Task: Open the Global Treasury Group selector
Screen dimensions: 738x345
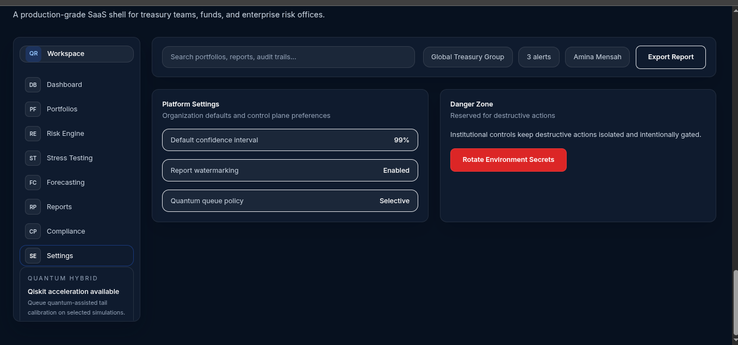Action: [x=468, y=57]
